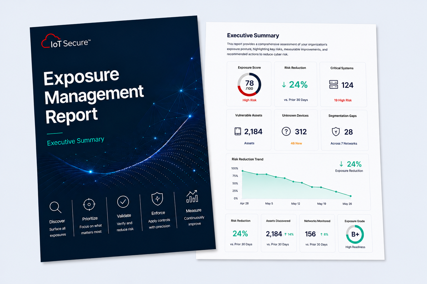Click the Vulnerable Assets tablet icon
Image resolution: width=427 pixels, height=284 pixels.
coord(238,131)
